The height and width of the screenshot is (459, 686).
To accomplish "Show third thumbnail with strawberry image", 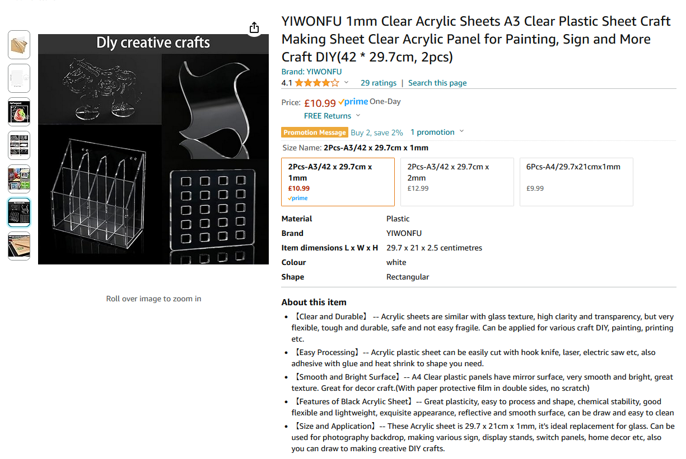I will (19, 112).
